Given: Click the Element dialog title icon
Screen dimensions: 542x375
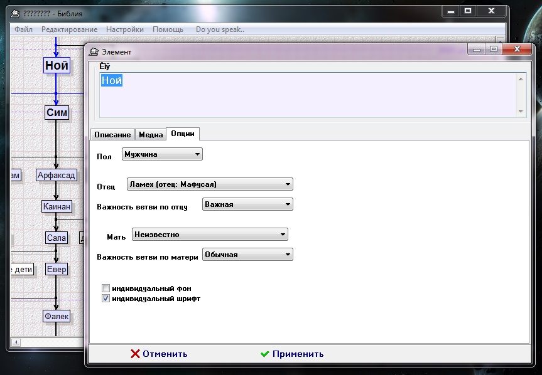Looking at the screenshot, I should pyautogui.click(x=94, y=51).
